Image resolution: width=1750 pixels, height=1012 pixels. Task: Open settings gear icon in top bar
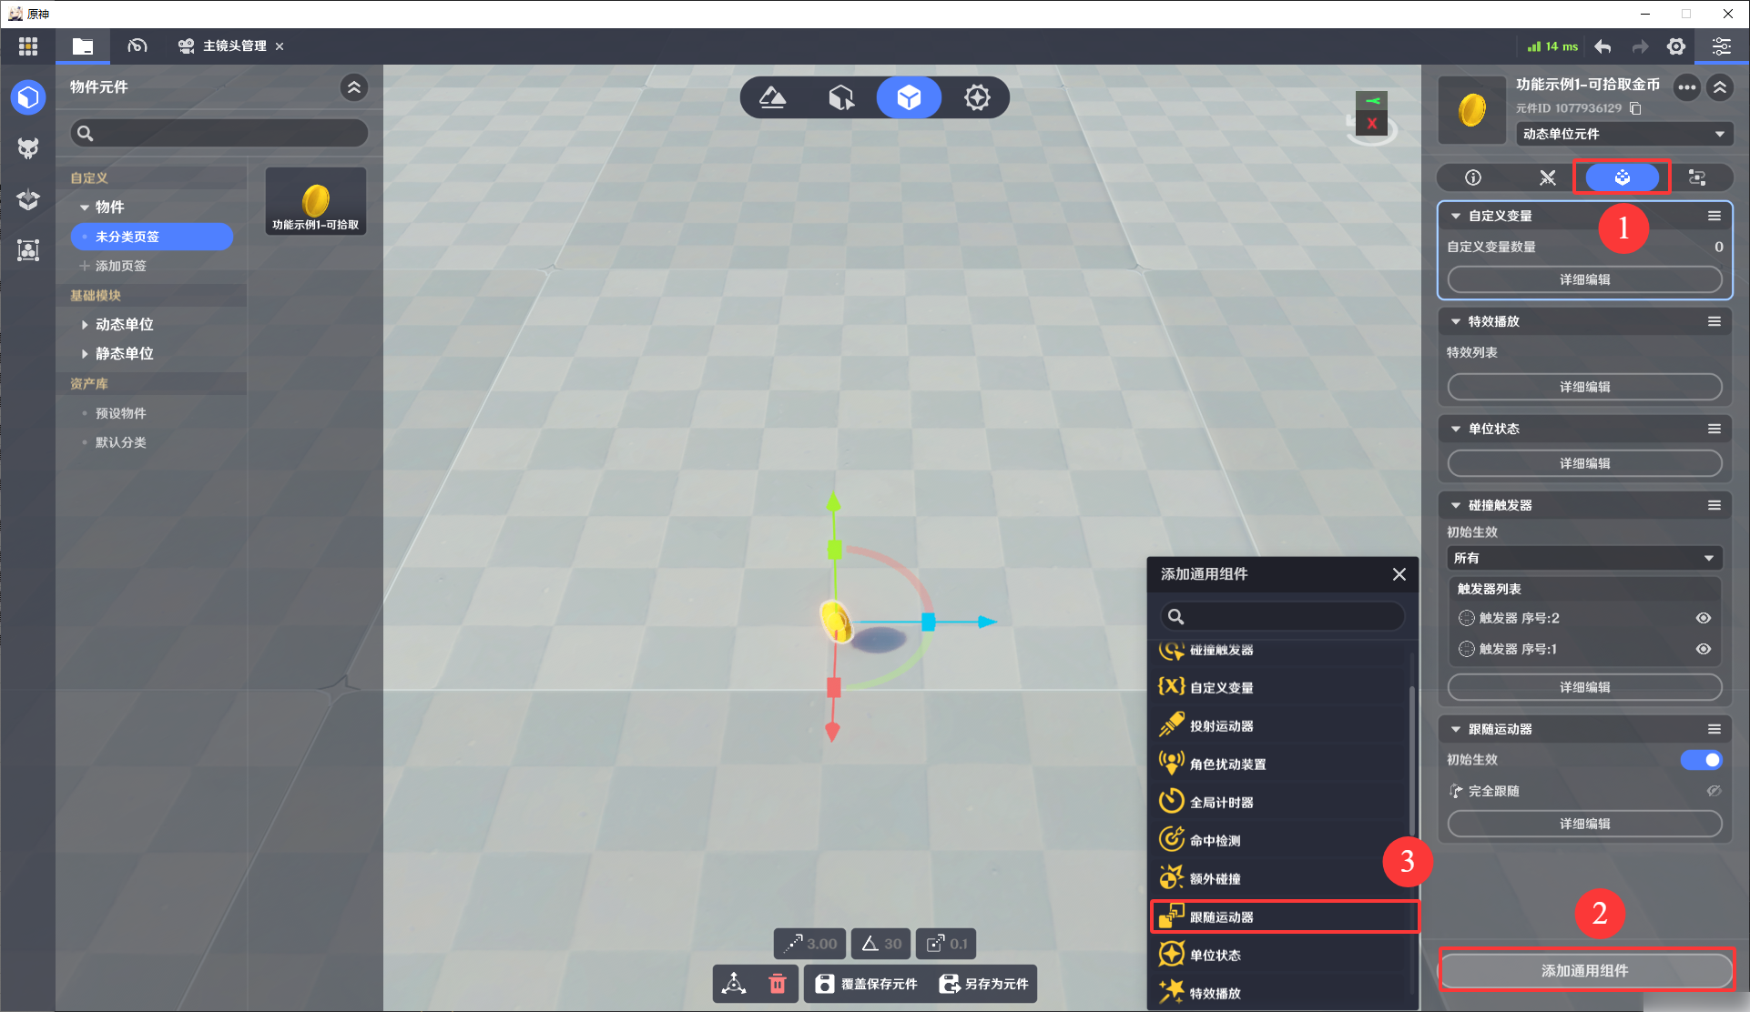coord(1676,46)
